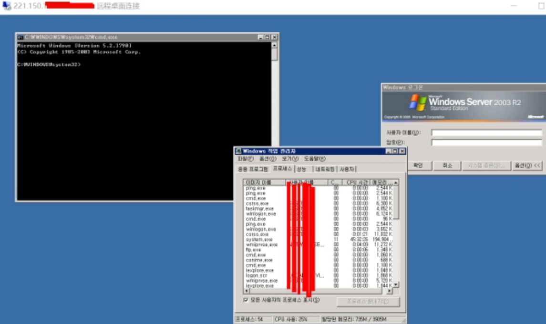Switch to the 응용 프로그램 tab
Image resolution: width=546 pixels, height=324 pixels.
pyautogui.click(x=253, y=169)
